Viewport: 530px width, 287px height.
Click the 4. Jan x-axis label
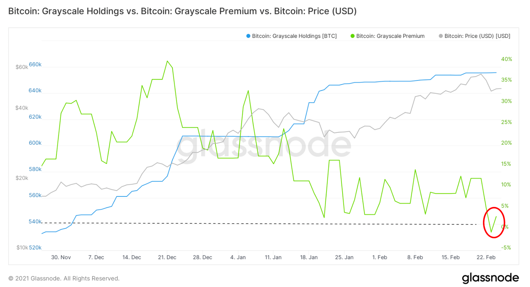[238, 257]
